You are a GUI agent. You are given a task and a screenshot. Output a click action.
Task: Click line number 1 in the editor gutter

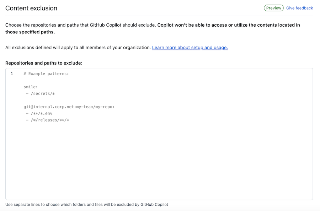tap(12, 74)
